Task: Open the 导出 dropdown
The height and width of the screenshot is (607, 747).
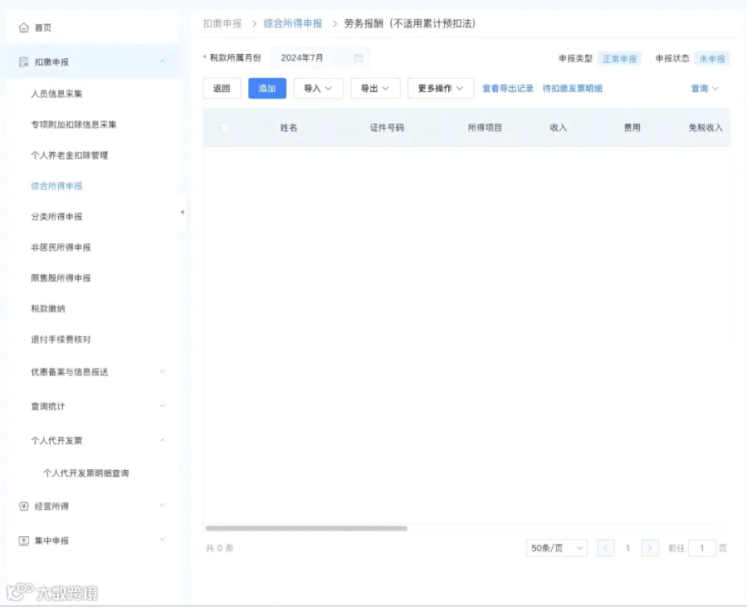Action: pyautogui.click(x=375, y=89)
